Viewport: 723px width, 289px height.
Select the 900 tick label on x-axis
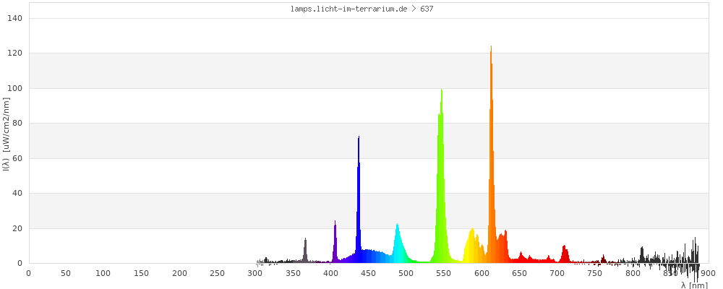tap(708, 272)
